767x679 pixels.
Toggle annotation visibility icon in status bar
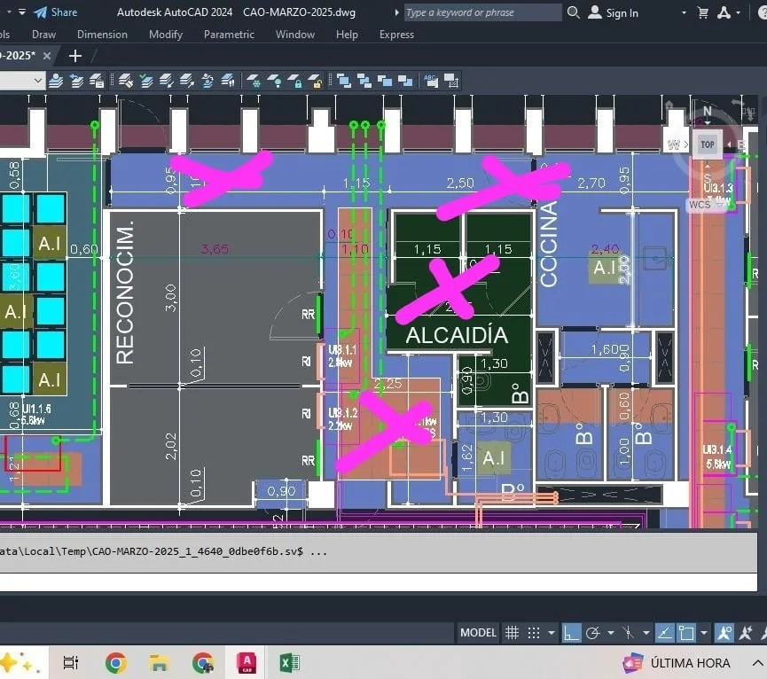point(724,633)
